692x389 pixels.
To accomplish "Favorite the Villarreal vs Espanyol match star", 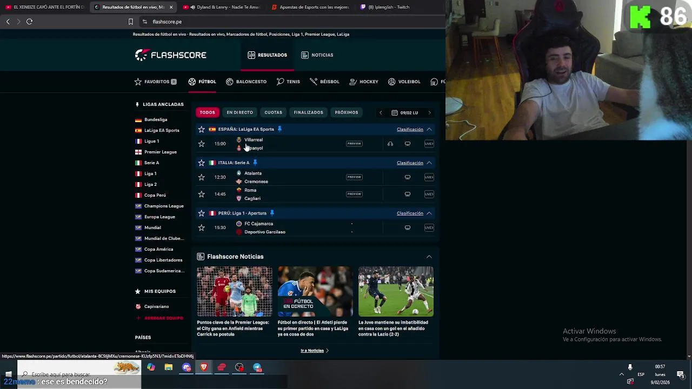I will [202, 144].
